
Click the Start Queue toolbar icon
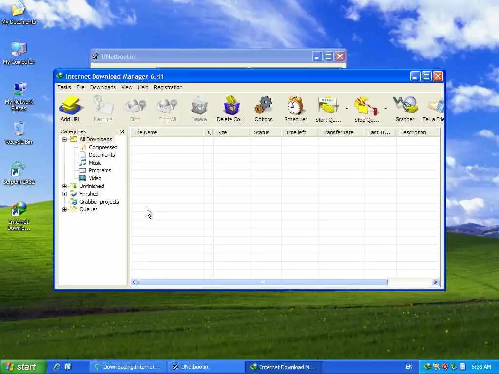(328, 109)
